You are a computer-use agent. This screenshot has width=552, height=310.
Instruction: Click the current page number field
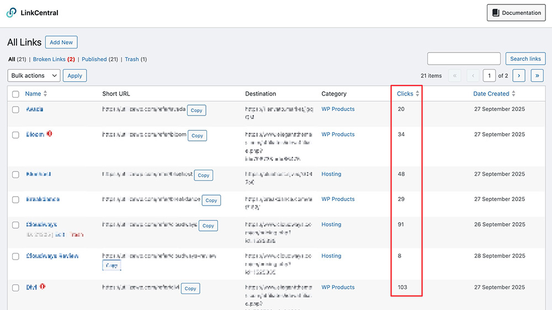(x=489, y=76)
